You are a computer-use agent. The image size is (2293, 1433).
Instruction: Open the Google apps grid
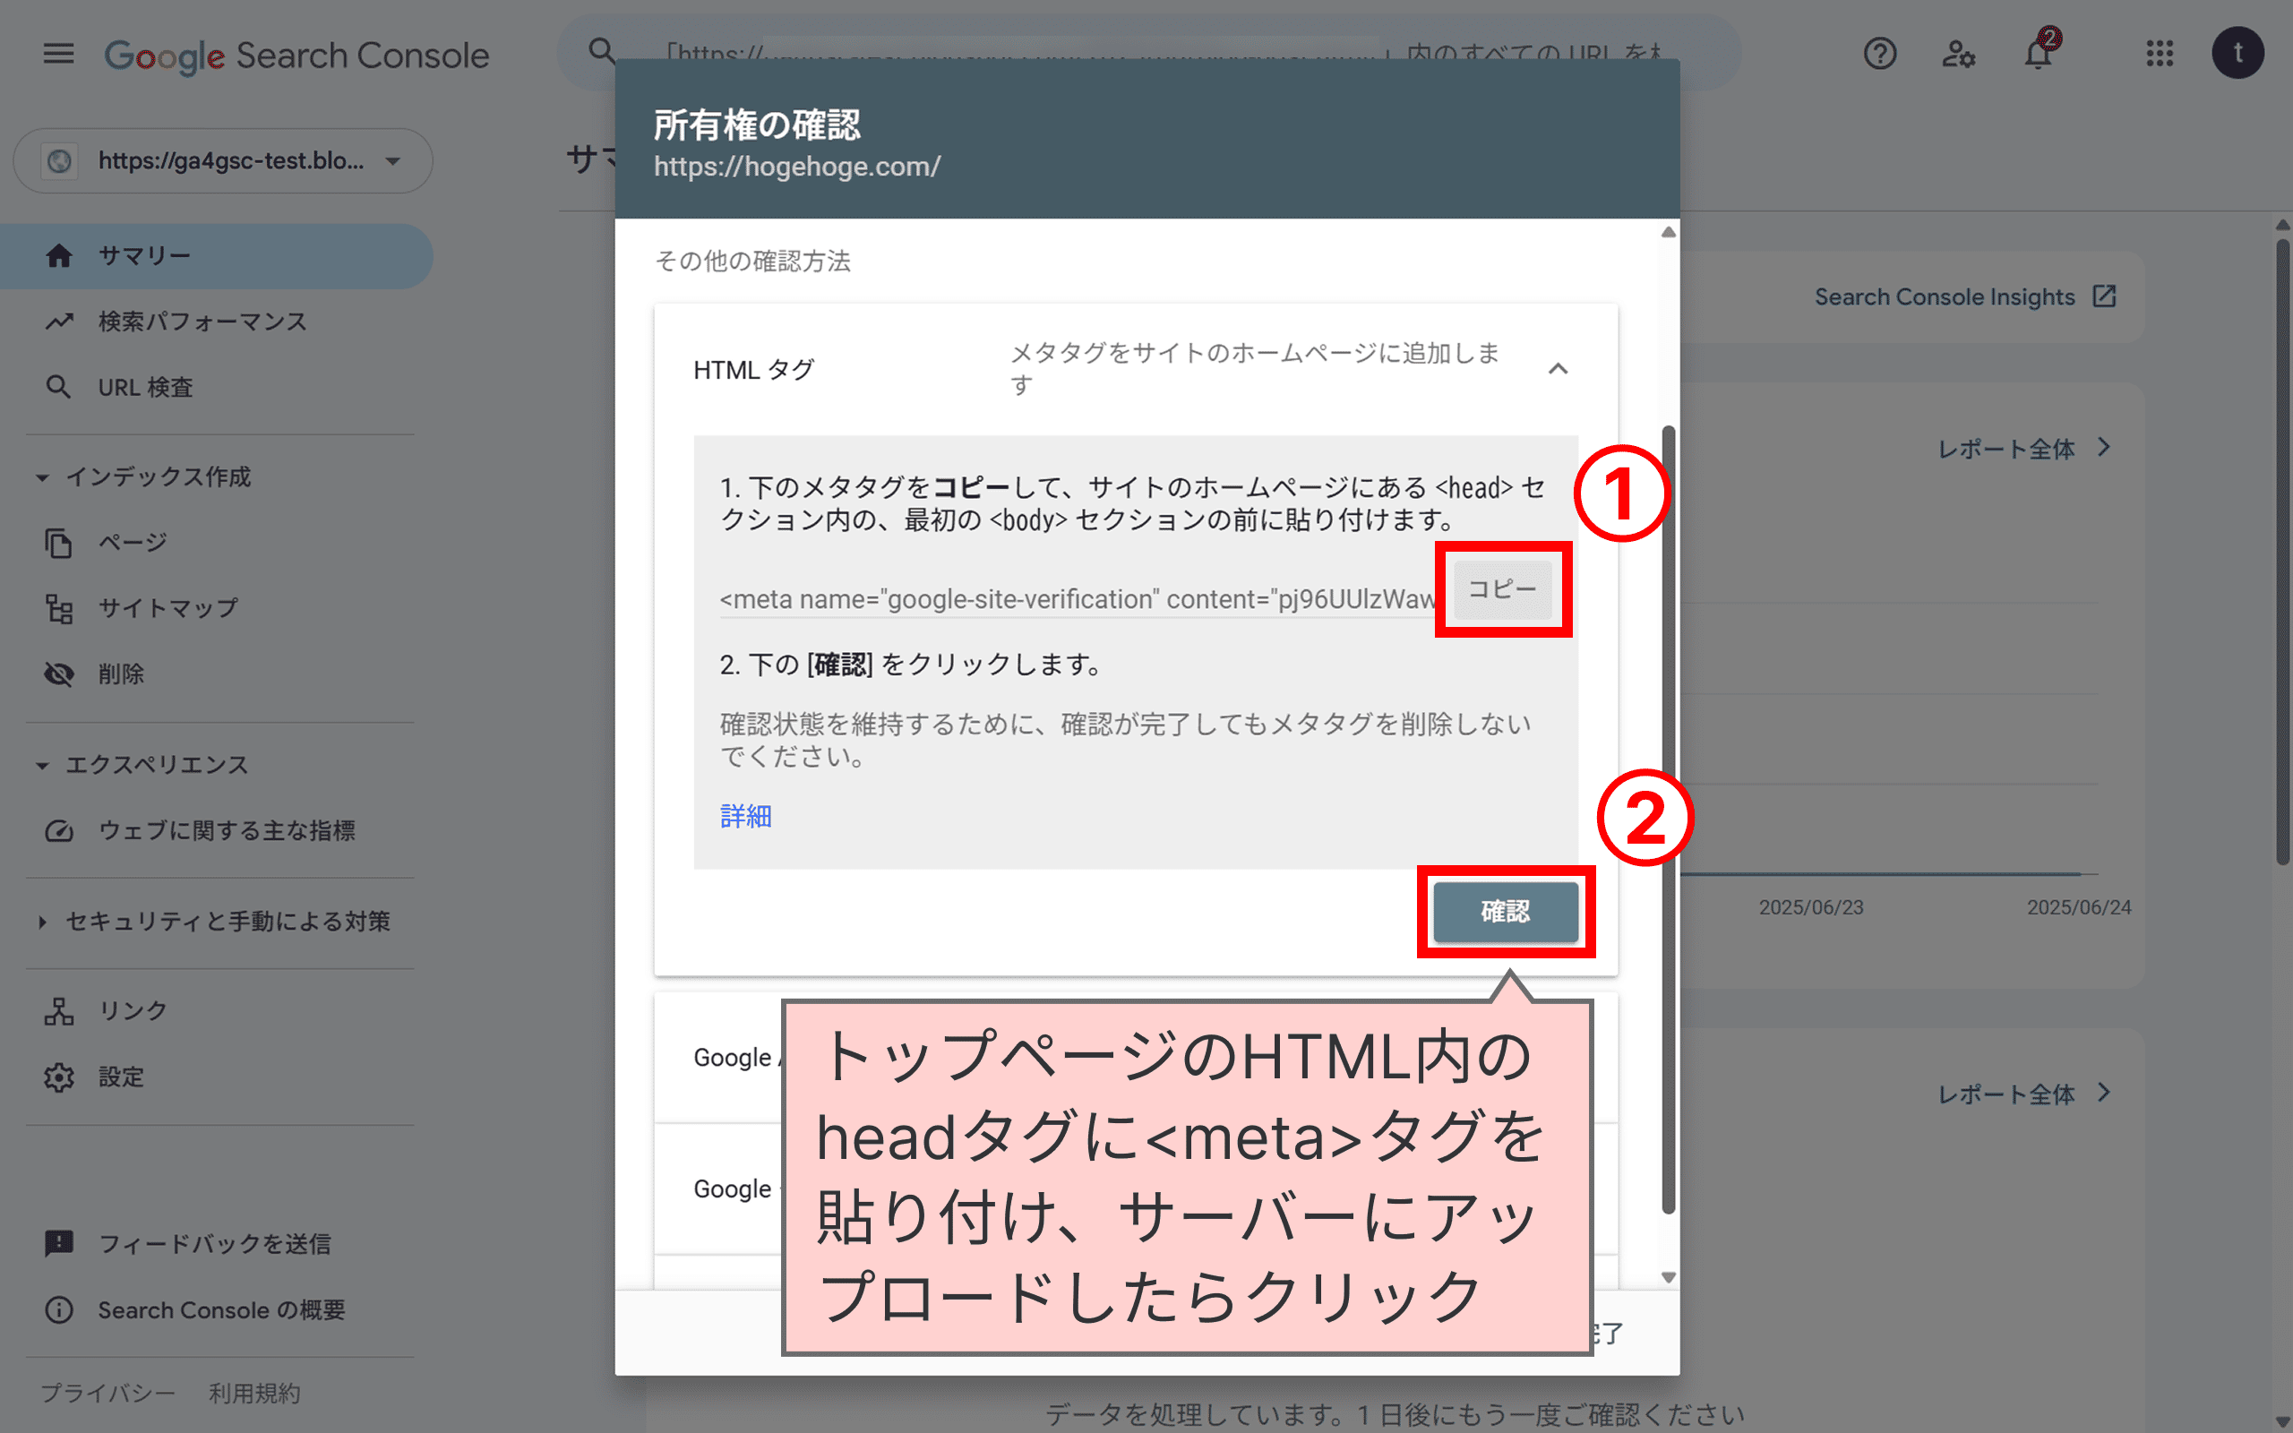coord(2160,54)
